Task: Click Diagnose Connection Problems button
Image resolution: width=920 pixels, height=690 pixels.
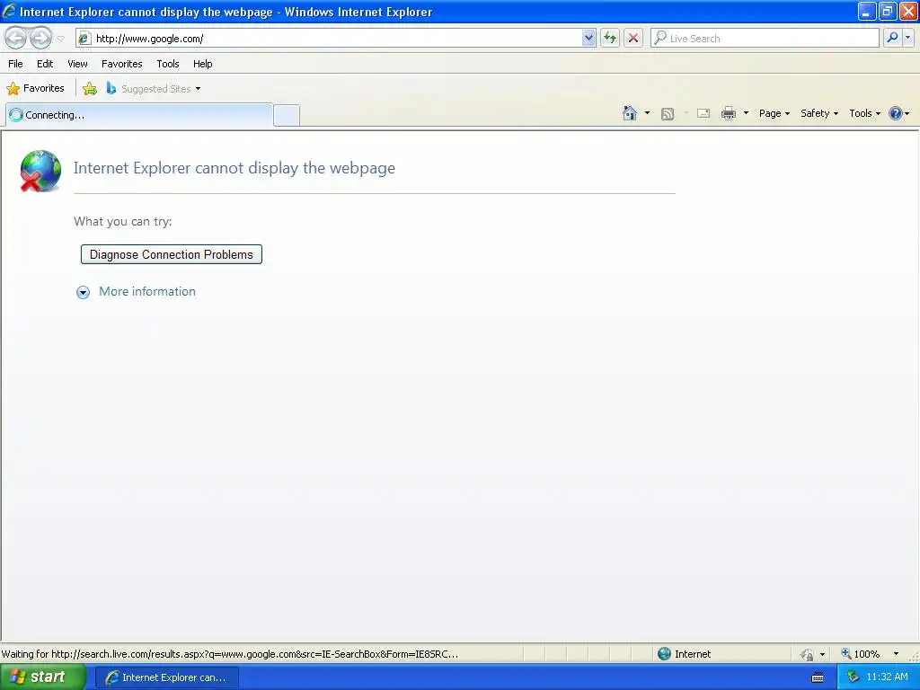Action: click(172, 254)
